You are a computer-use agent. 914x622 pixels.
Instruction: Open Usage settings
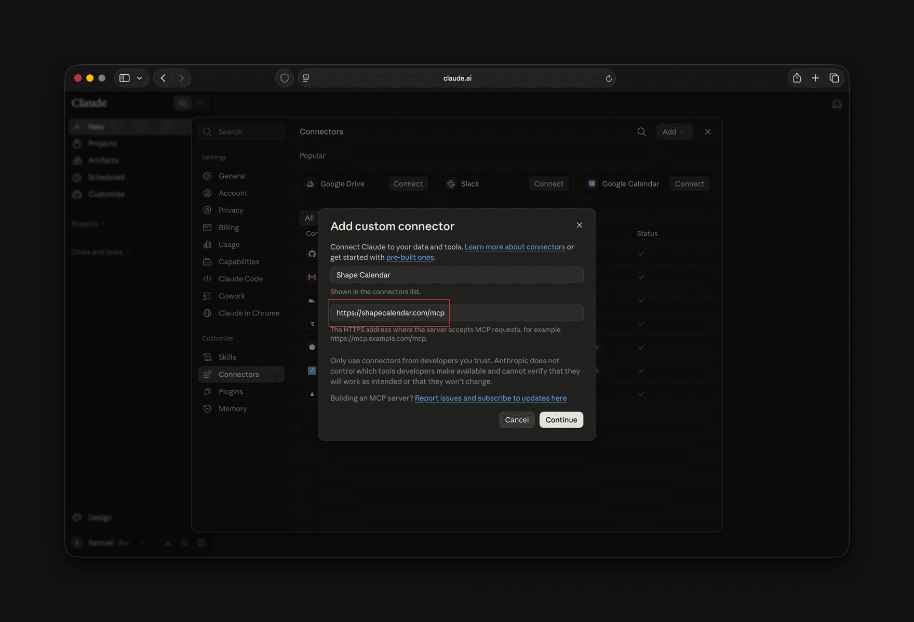click(x=241, y=245)
